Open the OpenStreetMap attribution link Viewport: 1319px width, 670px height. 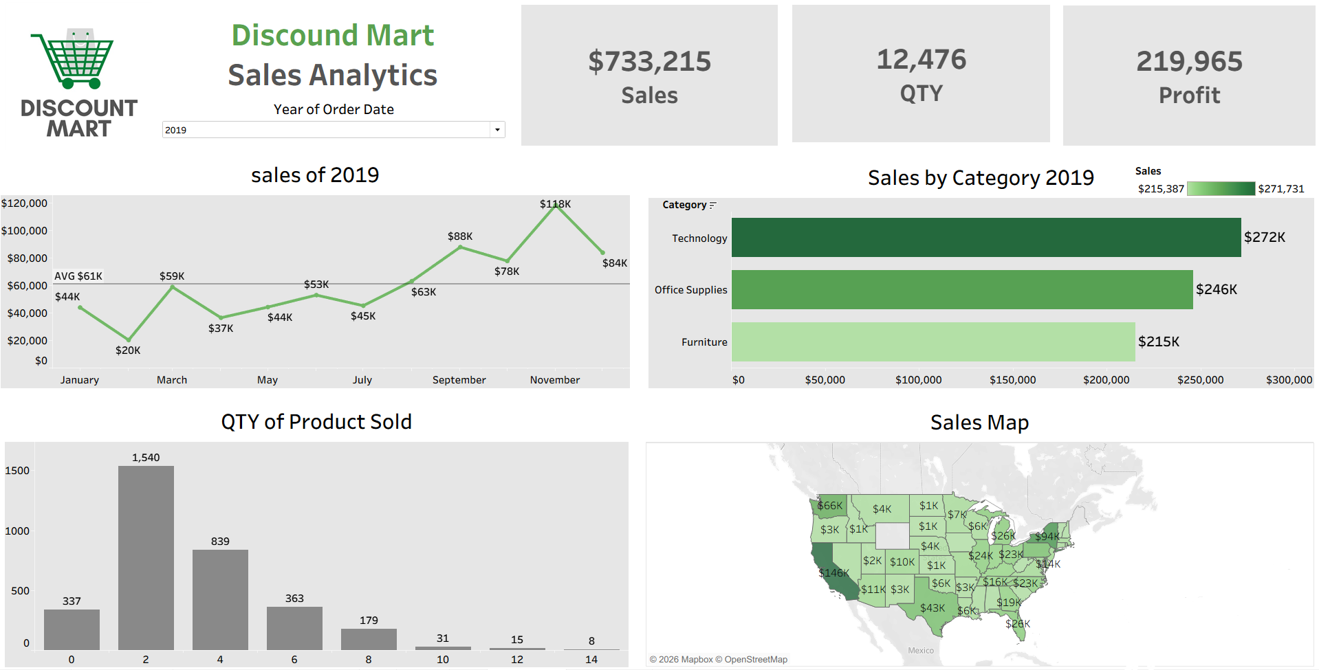pos(756,660)
